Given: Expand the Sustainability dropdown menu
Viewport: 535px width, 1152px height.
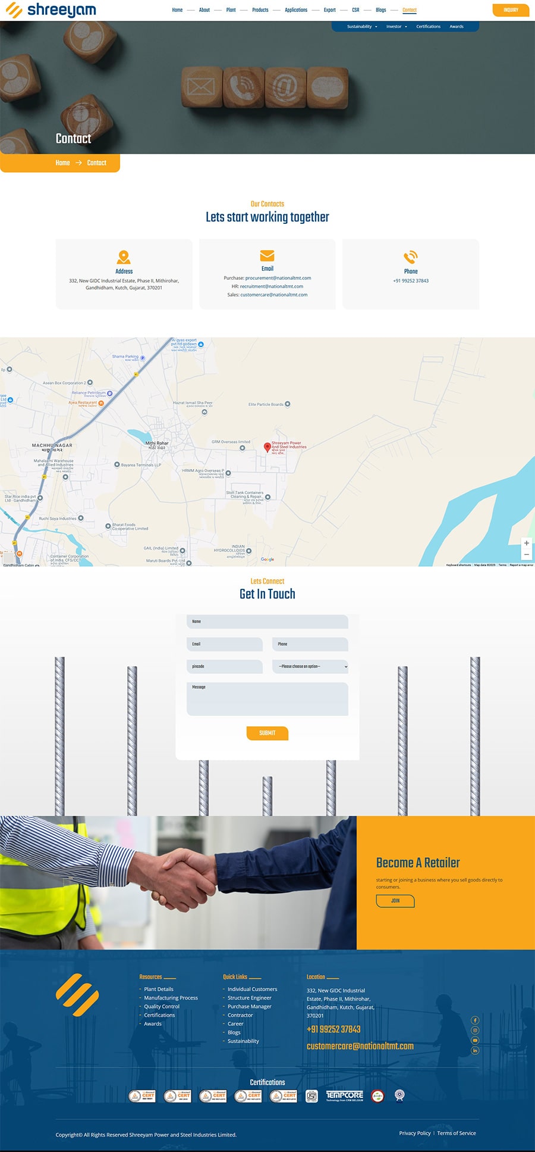Looking at the screenshot, I should [x=361, y=27].
